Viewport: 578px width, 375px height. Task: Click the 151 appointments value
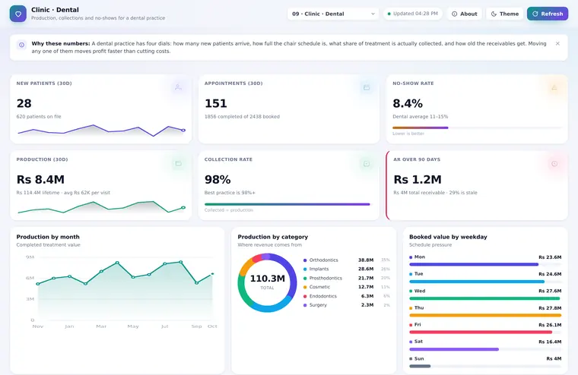[216, 103]
